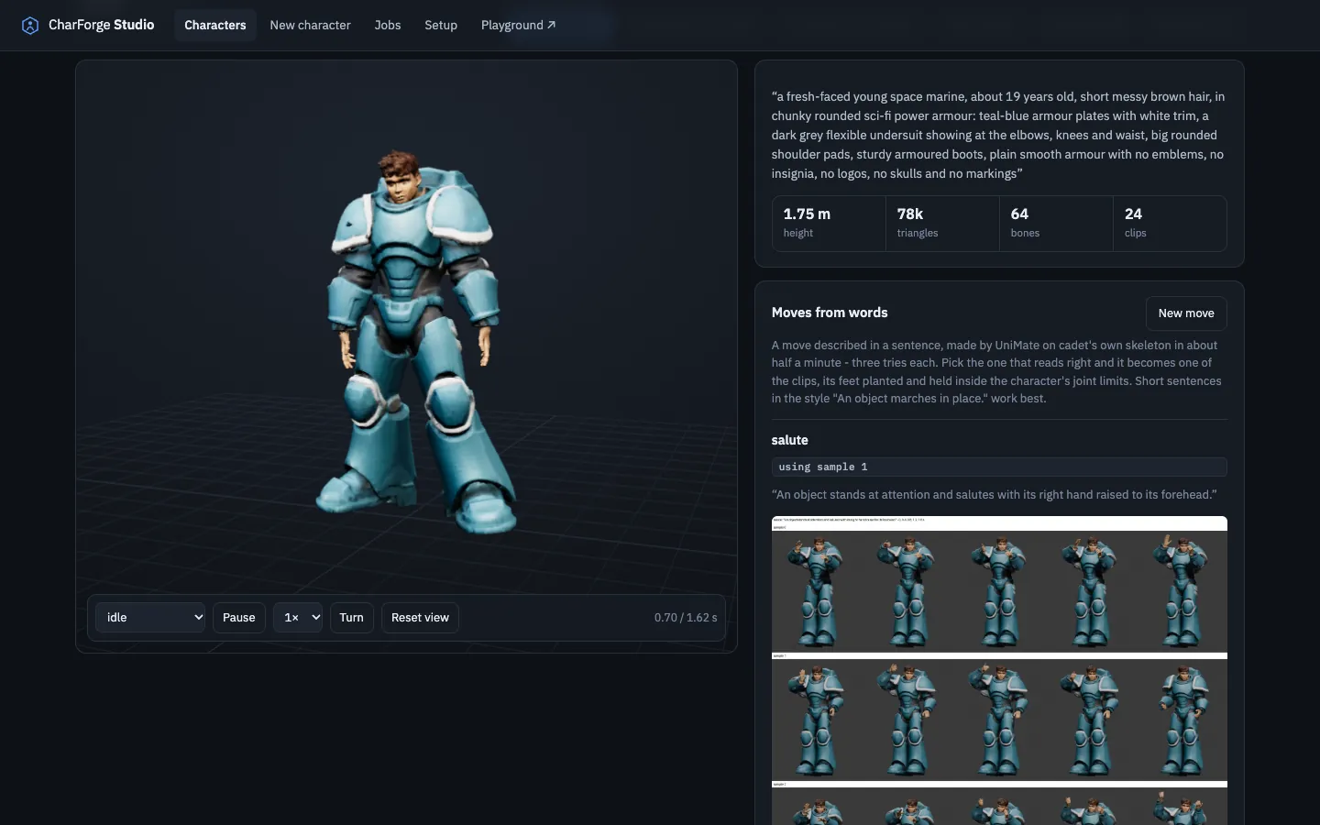The height and width of the screenshot is (825, 1320).
Task: Select the salute sample contact sheet image
Action: click(999, 670)
